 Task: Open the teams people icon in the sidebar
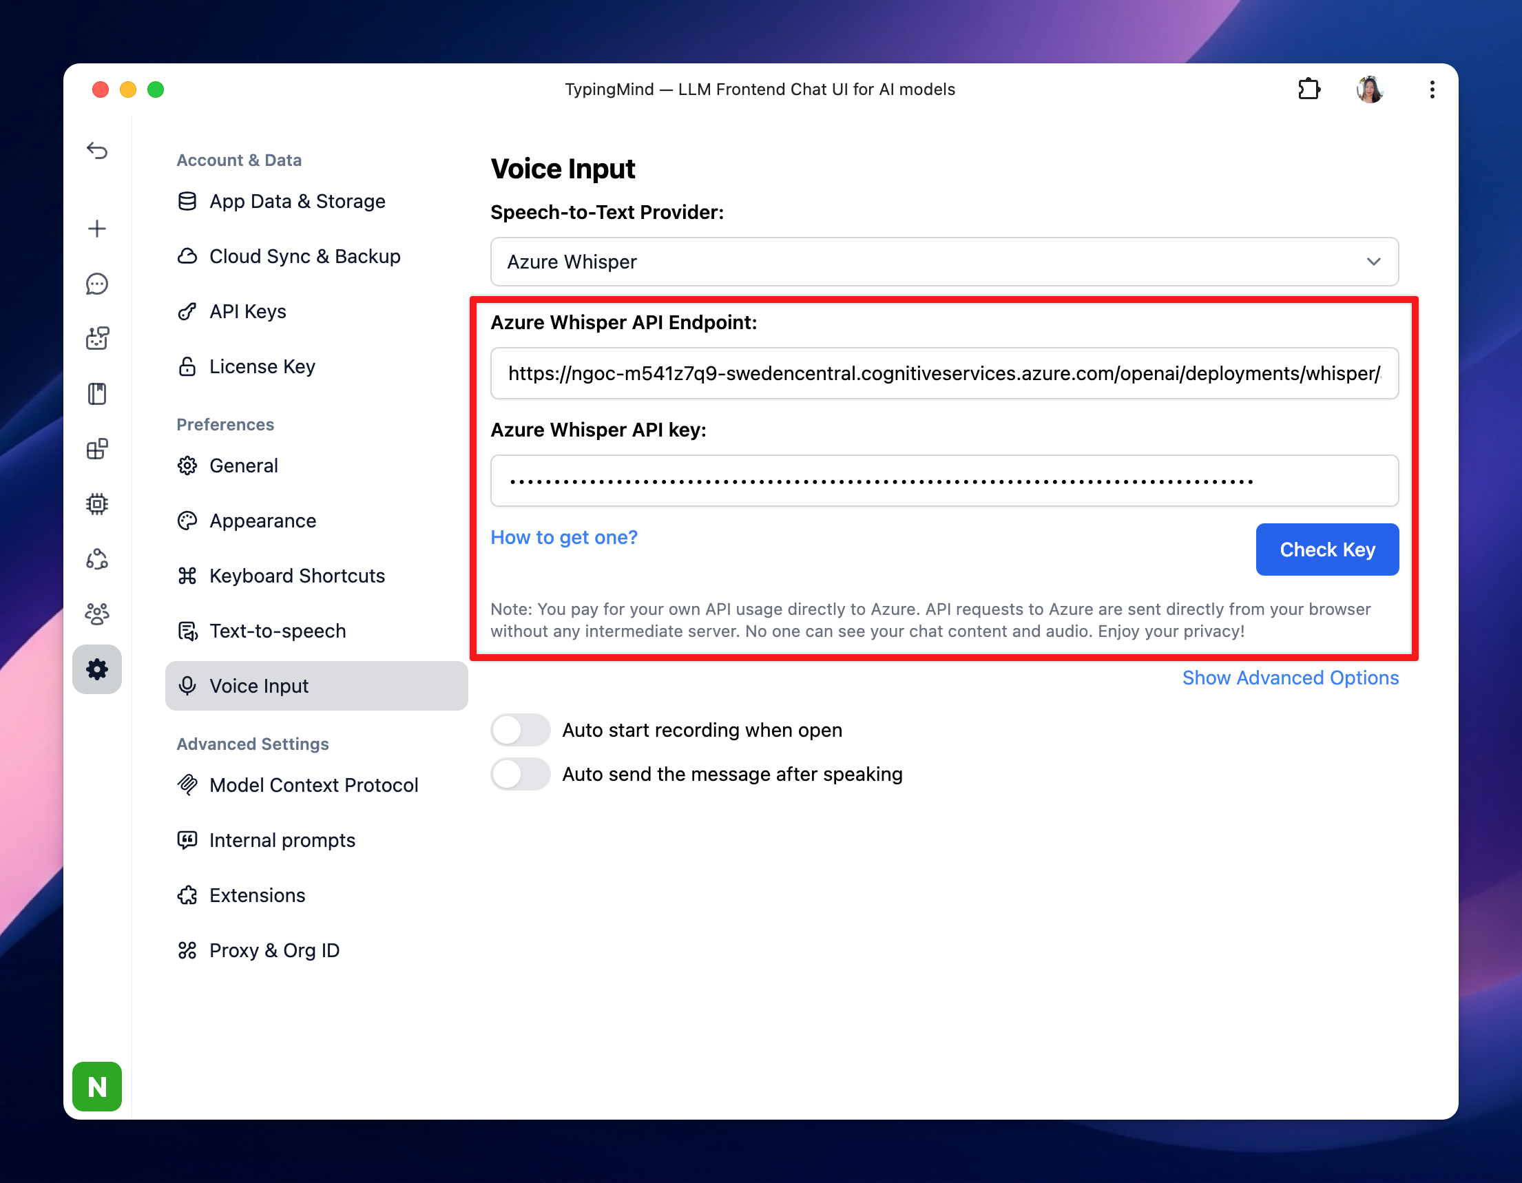coord(97,614)
